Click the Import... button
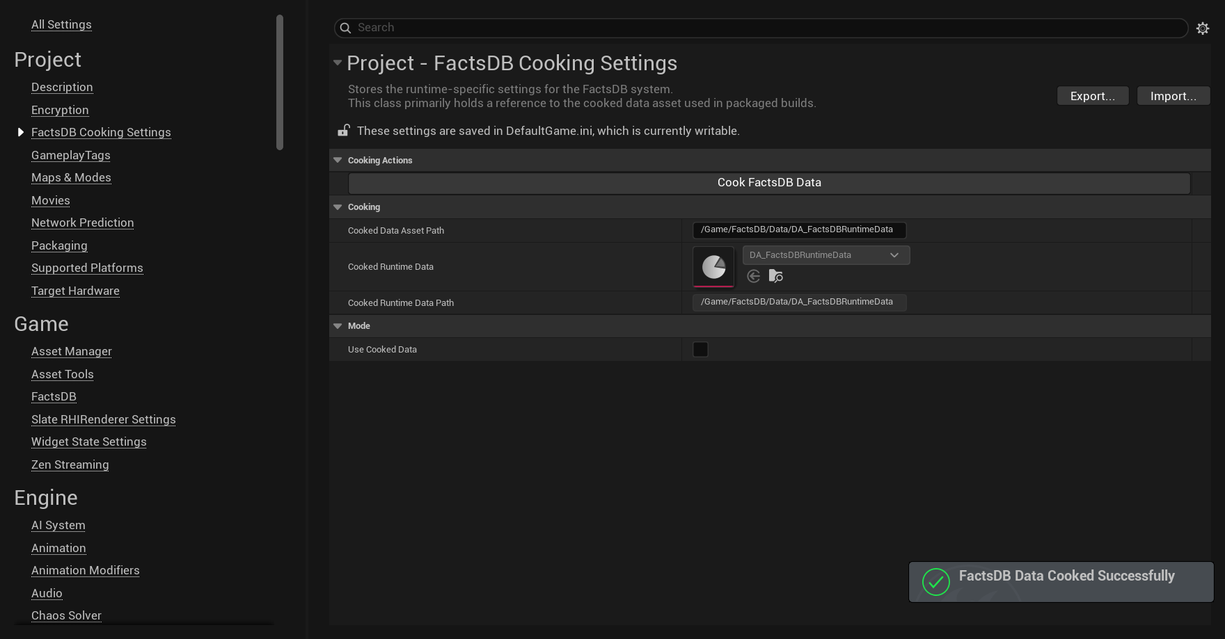Image resolution: width=1225 pixels, height=639 pixels. [x=1173, y=96]
